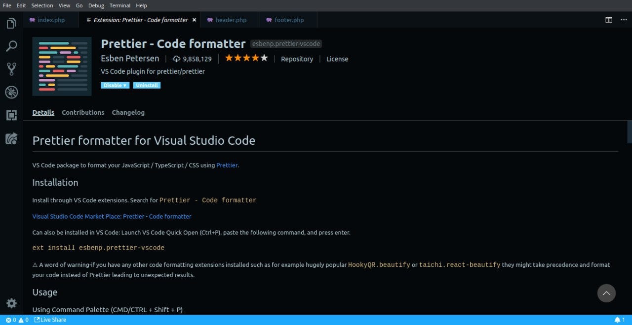Open the Visual Studio Code Market Place link
Viewport: 632px width, 325px height.
[x=112, y=216]
